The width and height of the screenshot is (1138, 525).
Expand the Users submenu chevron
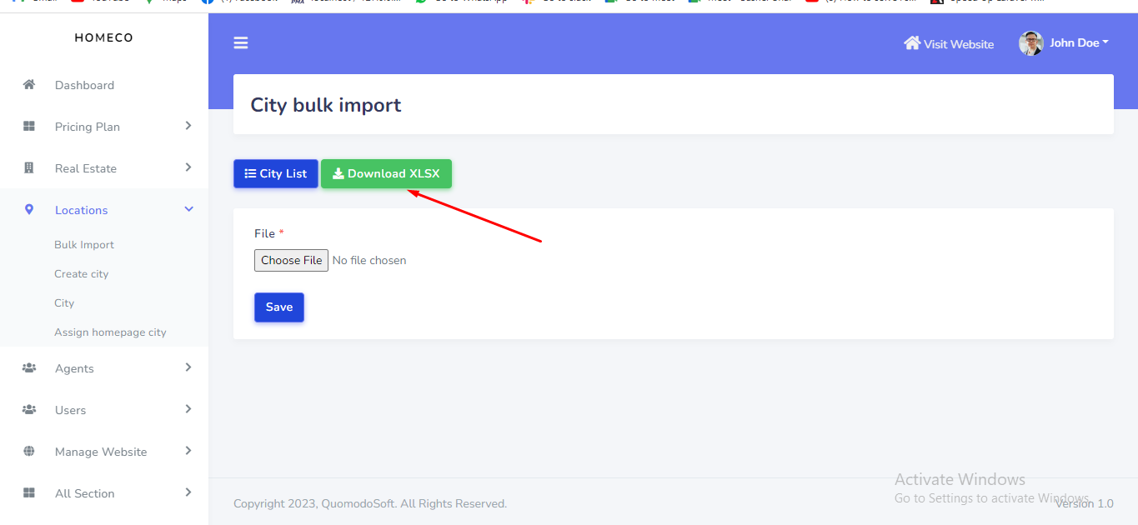pos(188,409)
